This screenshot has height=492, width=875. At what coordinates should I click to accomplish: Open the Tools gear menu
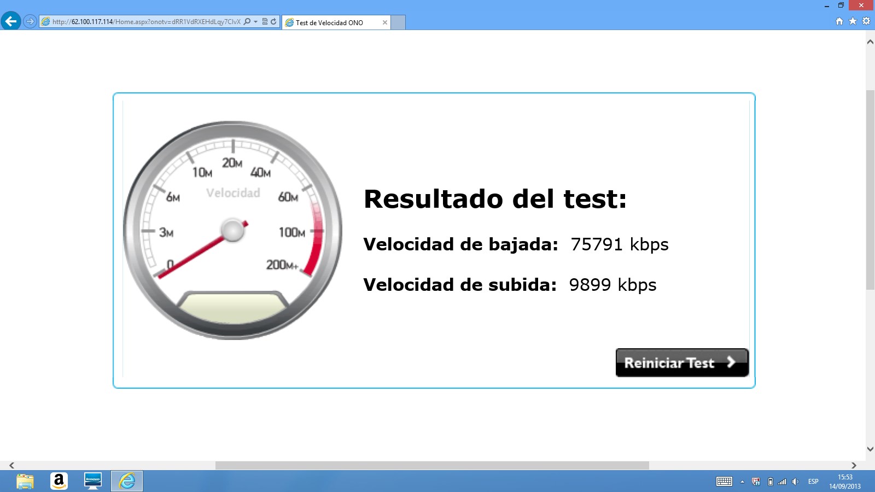coord(866,21)
